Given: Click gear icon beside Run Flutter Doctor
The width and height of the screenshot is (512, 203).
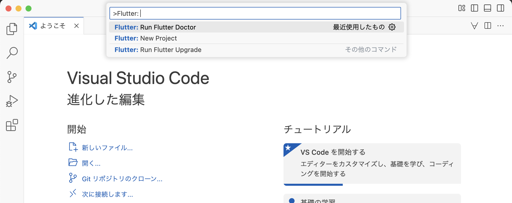Looking at the screenshot, I should 392,27.
